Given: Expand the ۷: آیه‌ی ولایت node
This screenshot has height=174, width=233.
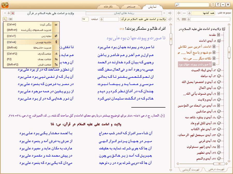Looking at the screenshot, I should 219,100.
